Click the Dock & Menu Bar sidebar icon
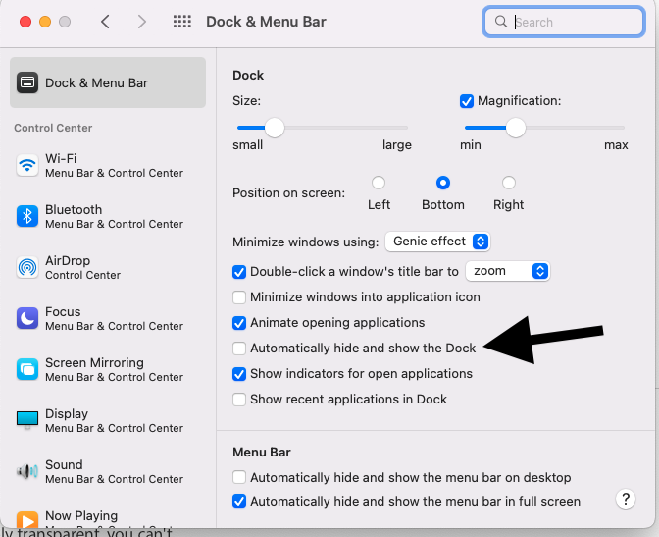The width and height of the screenshot is (659, 537). [x=27, y=82]
